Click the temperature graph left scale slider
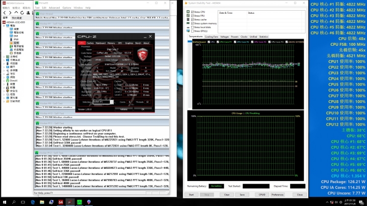367x206 pixels. [x=190, y=42]
